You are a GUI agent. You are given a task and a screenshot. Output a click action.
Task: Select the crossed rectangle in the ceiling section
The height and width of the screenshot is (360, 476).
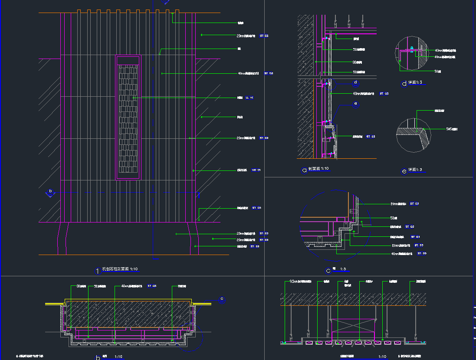click(x=352, y=327)
